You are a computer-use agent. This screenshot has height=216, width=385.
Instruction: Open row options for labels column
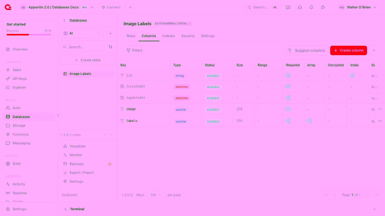coord(380,121)
